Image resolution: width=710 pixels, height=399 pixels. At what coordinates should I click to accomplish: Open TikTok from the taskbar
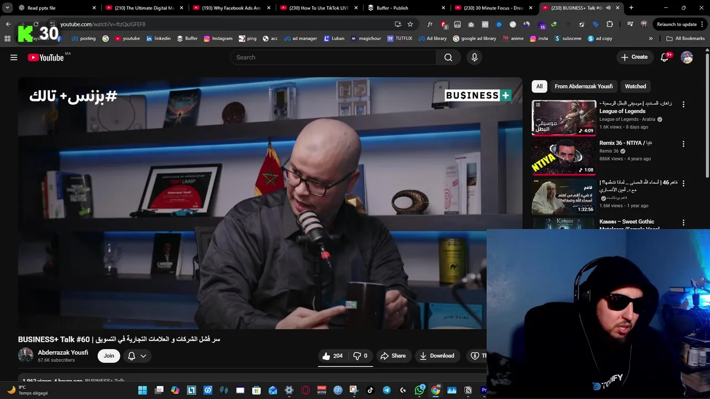pos(370,390)
